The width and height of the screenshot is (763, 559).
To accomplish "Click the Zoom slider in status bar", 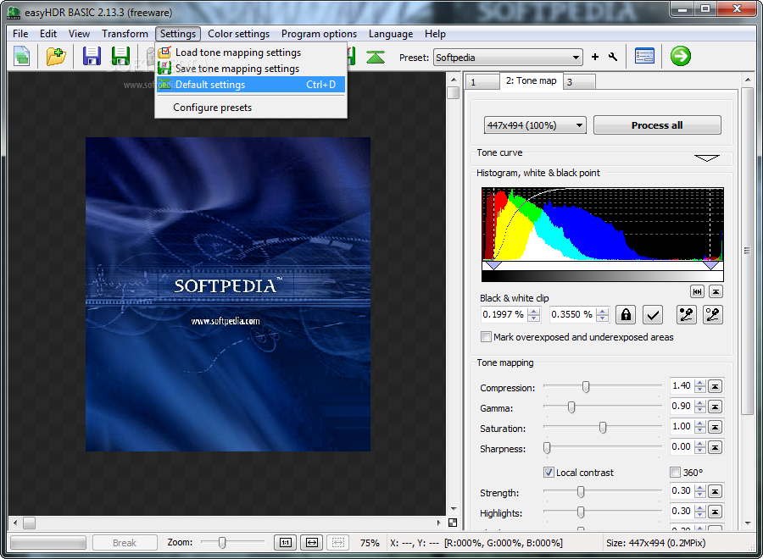I will [222, 542].
